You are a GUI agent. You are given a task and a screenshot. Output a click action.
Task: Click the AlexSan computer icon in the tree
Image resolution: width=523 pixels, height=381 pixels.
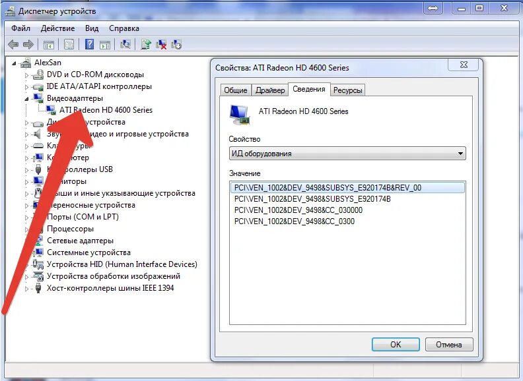point(26,63)
